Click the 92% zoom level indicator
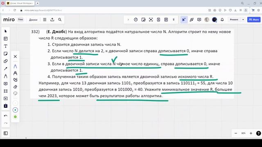This screenshot has height=147, width=262. pos(243,133)
